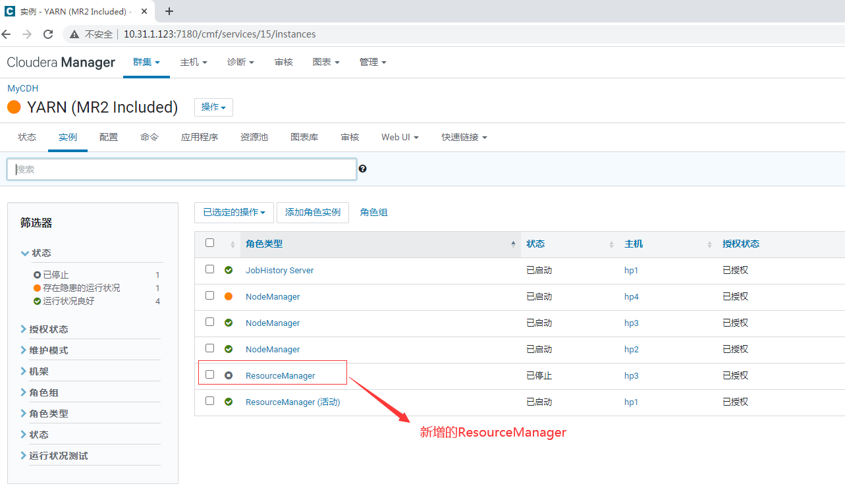Screen dimensions: 845x486
Task: Click the 角色组 button
Action: (x=373, y=212)
